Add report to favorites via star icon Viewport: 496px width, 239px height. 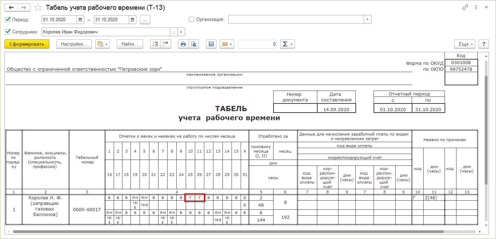39,7
